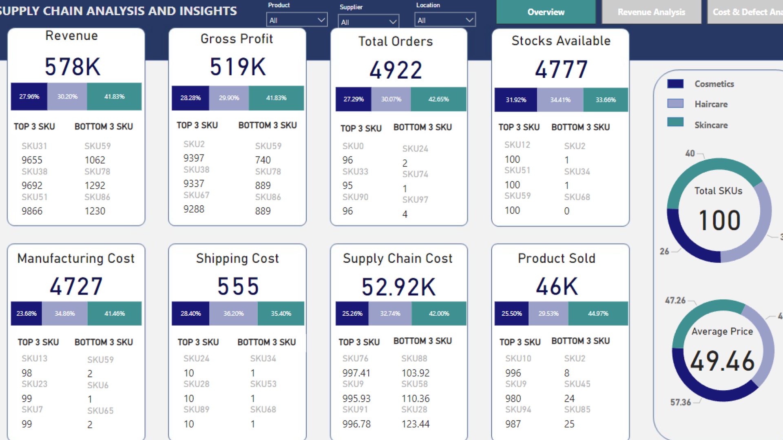Viewport: 783px width, 440px height.
Task: Select the 9866 revenue value for SKU51
Action: point(32,211)
